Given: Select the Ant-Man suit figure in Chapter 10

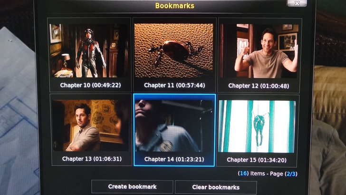Looking at the screenshot, I should coord(90,53).
